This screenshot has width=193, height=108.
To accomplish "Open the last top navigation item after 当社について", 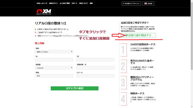I will pos(91,3).
